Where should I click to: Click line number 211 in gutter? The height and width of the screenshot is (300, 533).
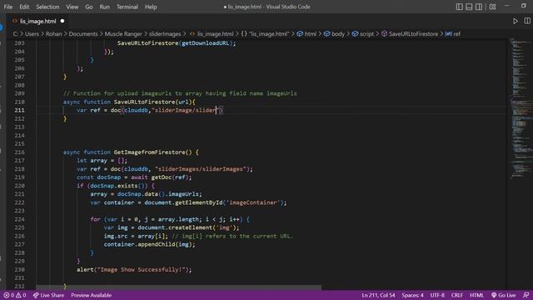pos(19,110)
